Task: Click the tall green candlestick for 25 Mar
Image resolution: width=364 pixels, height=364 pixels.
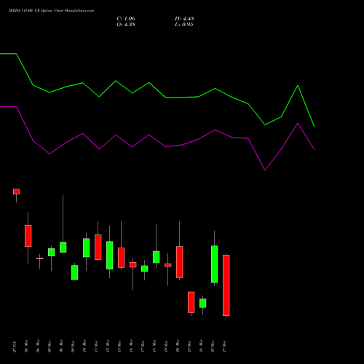Action: click(x=215, y=264)
